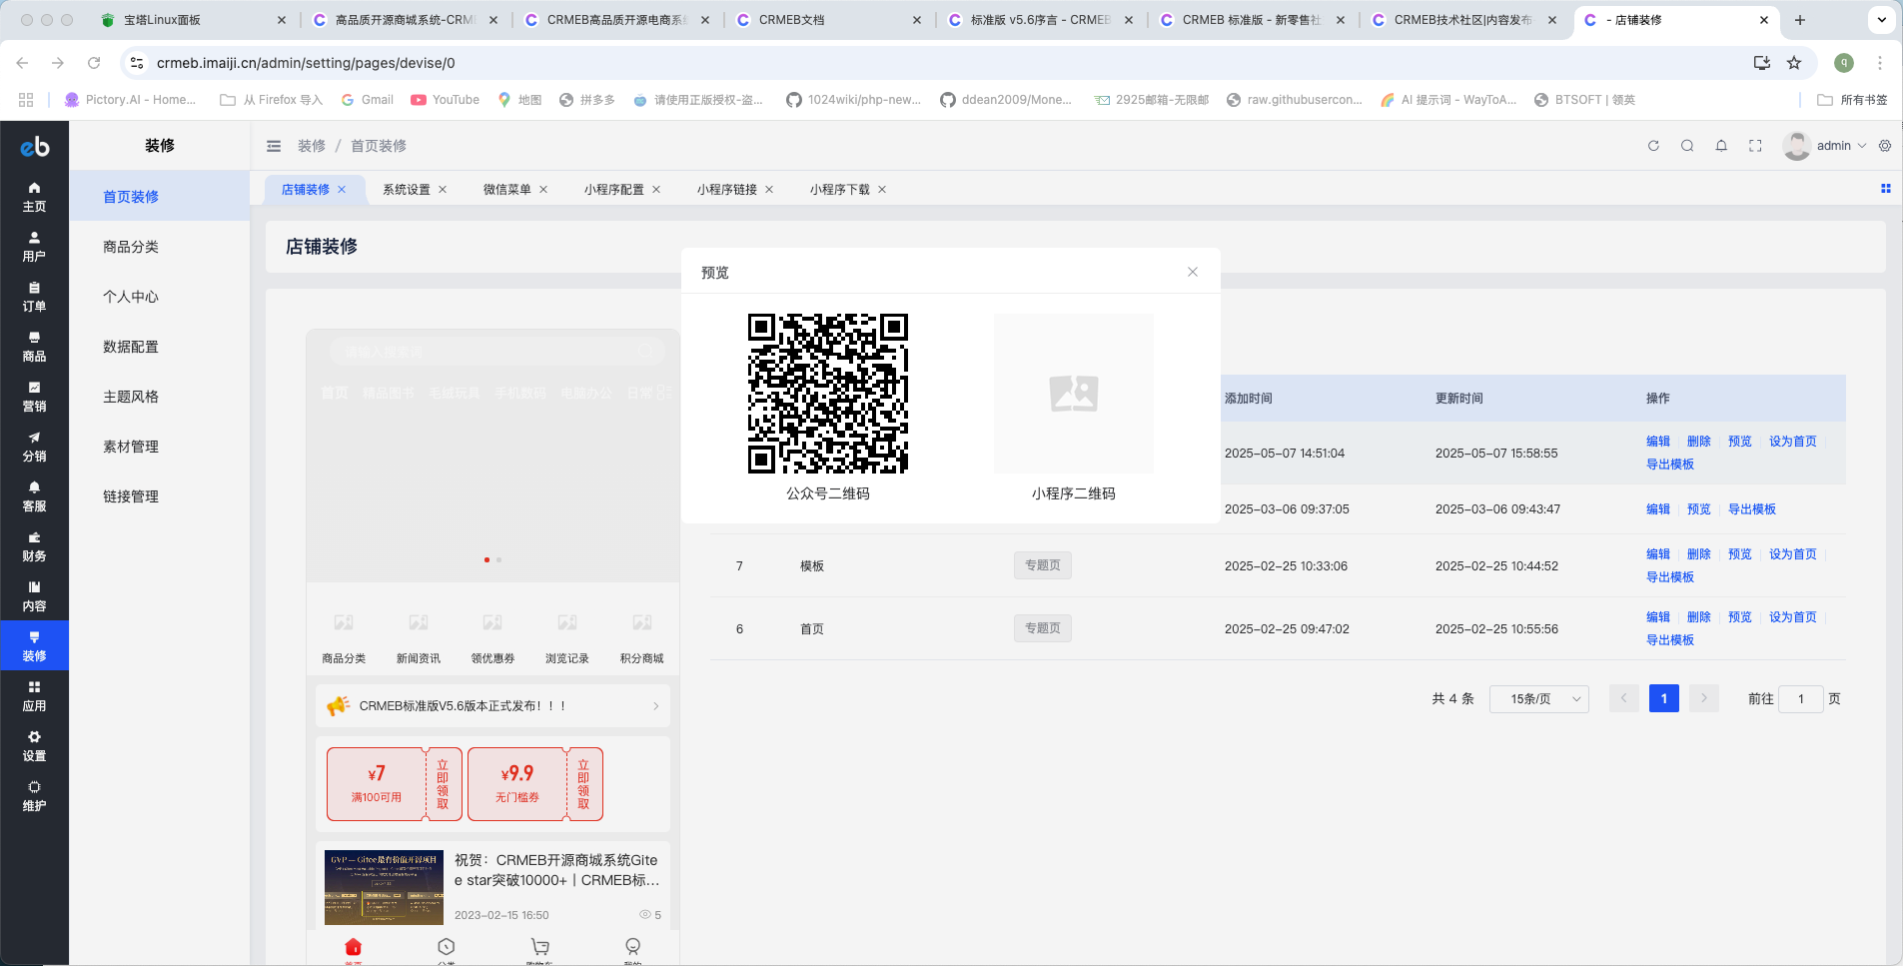The width and height of the screenshot is (1903, 966).
Task: Click 预览 for the 首页 row 6
Action: [x=1740, y=617]
